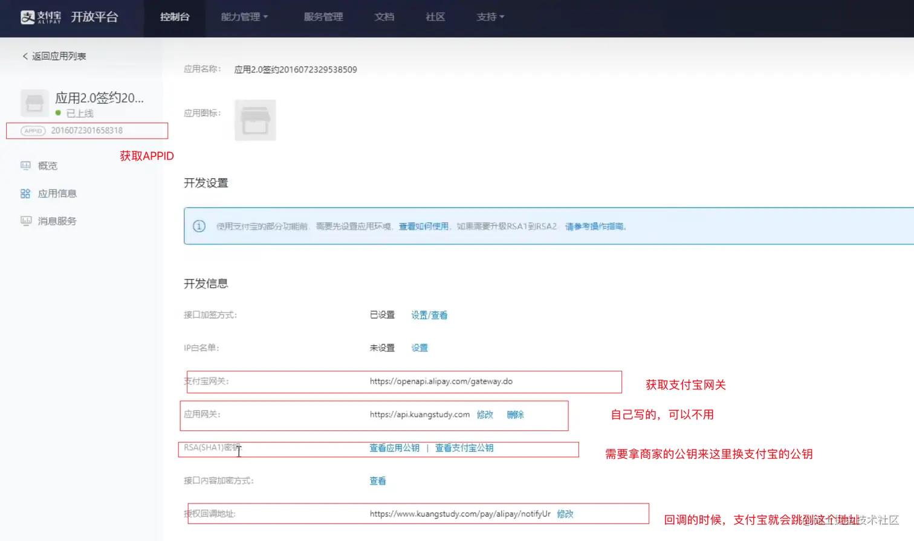
Task: Select 概览 in the sidebar
Action: pos(48,165)
